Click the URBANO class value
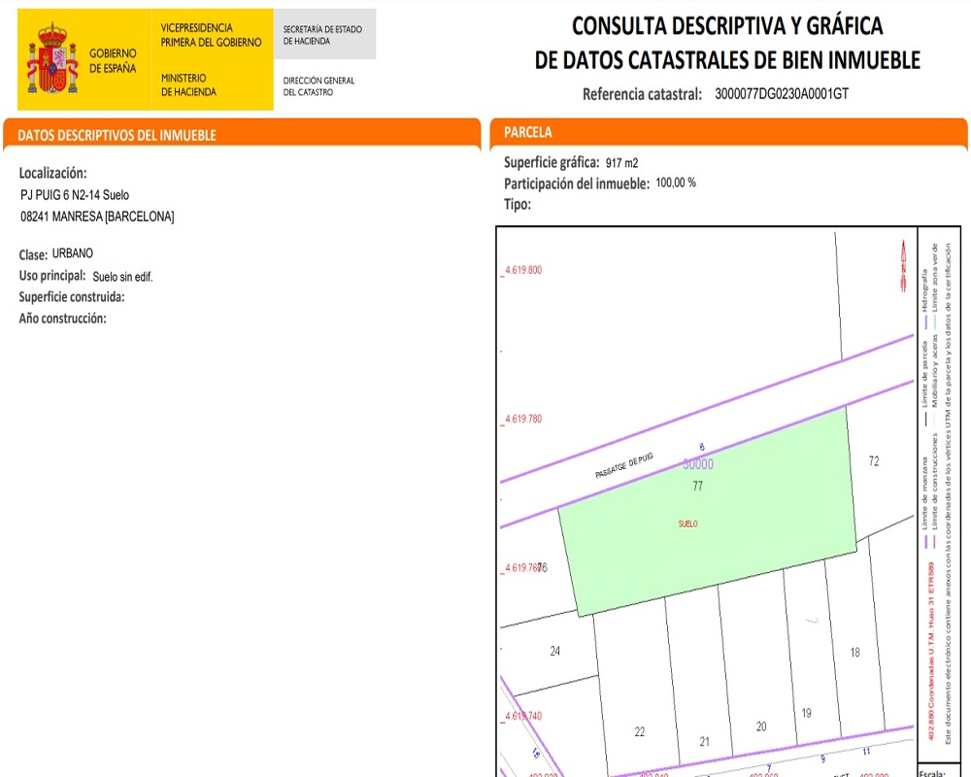 (73, 253)
